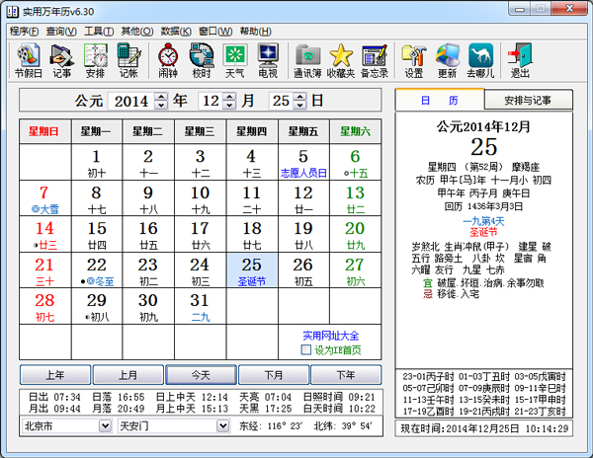This screenshot has width=593, height=458.
Task: Click the year field showing 2014
Action: click(x=131, y=101)
